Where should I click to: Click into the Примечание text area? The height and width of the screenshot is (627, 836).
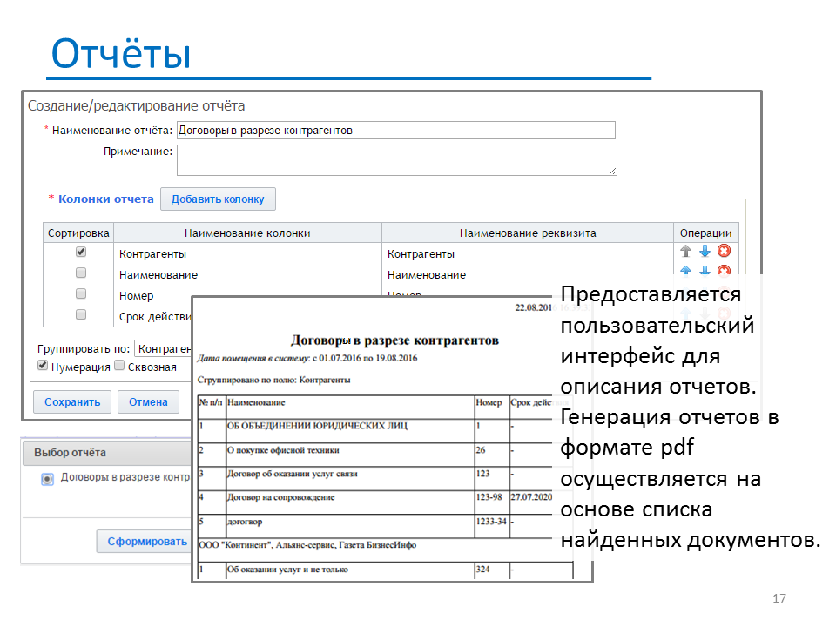click(397, 160)
